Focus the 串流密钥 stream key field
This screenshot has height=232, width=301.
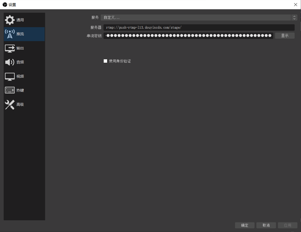[188, 36]
